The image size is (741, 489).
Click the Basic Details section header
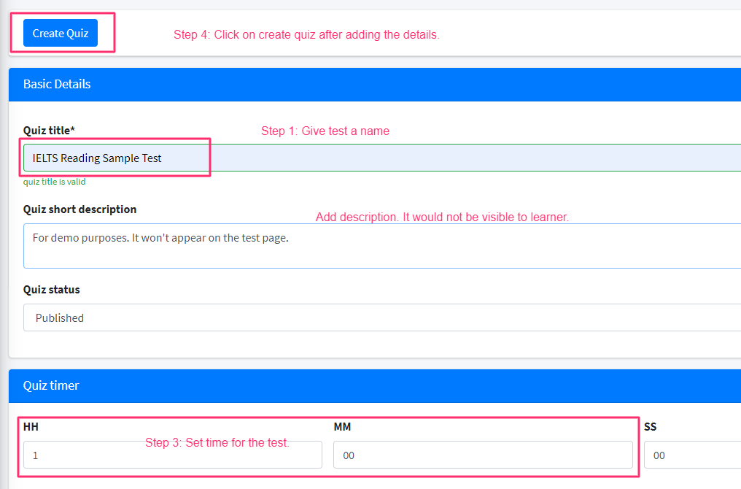375,84
